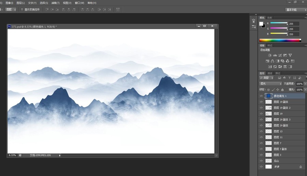Click the R channel slider
The height and width of the screenshot is (176, 307).
(279, 23)
